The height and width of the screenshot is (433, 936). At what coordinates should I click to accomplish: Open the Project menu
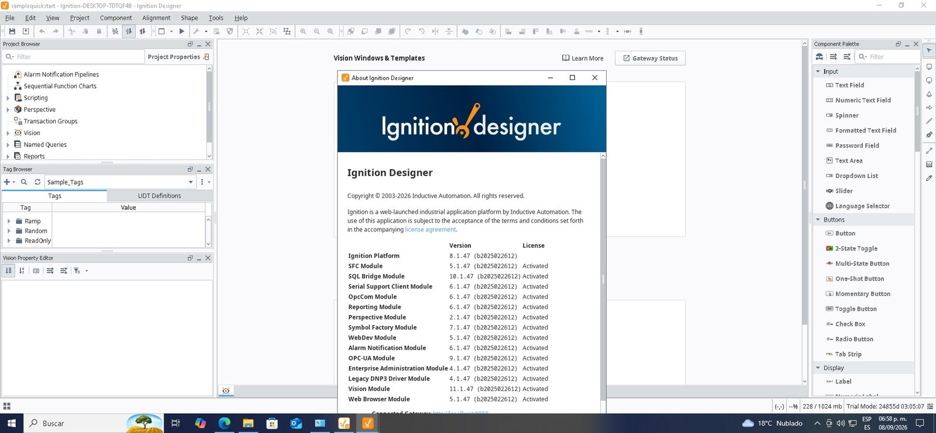pos(80,18)
